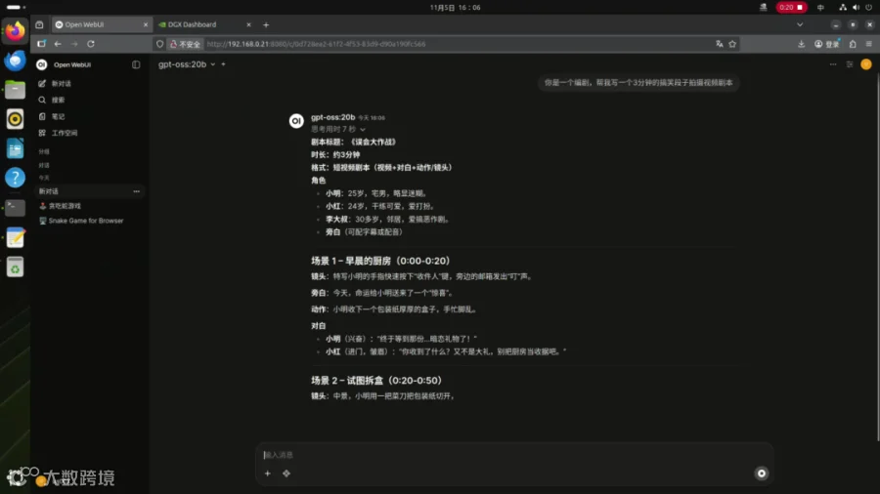Add another model with plus button
880x494 pixels.
click(x=223, y=64)
